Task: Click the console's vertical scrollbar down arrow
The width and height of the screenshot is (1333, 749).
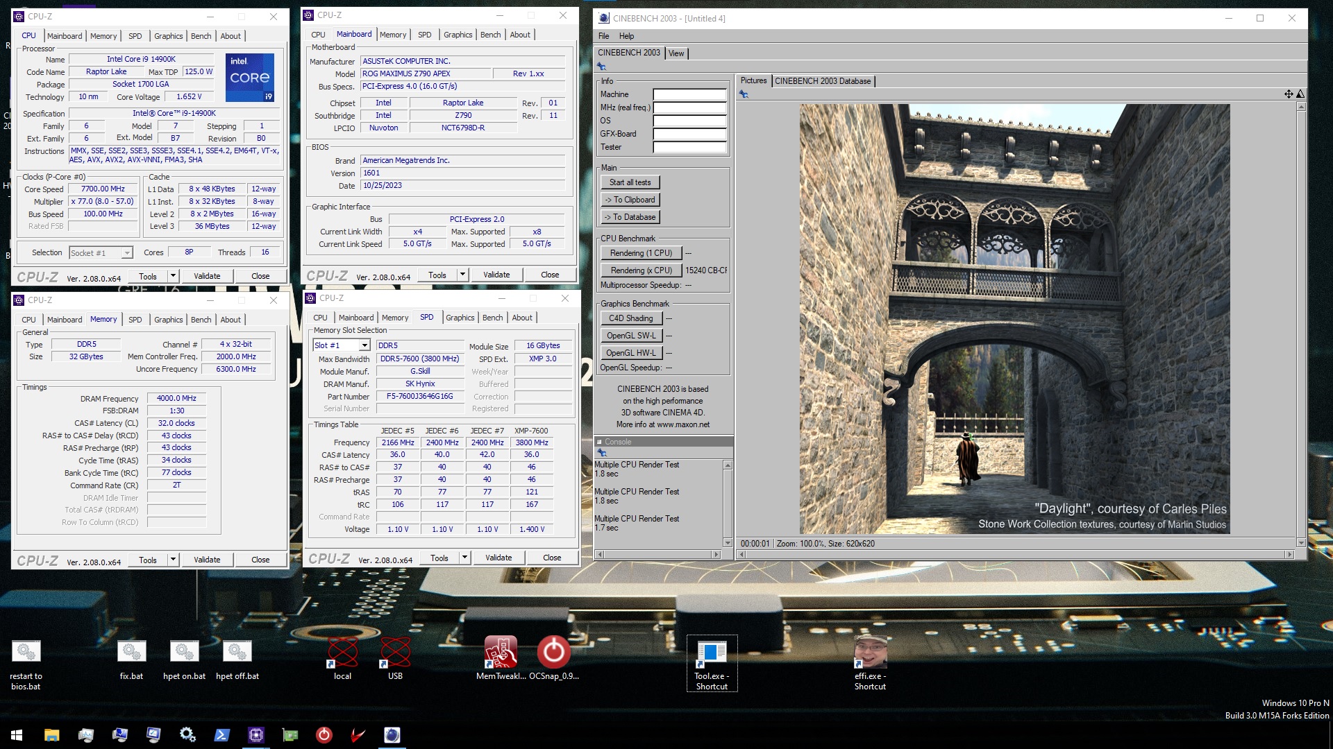Action: point(728,543)
